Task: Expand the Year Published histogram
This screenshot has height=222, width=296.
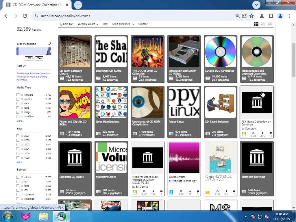Action: (x=50, y=44)
